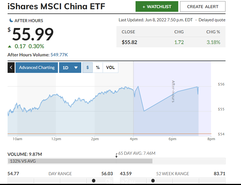The width and height of the screenshot is (241, 185).
Task: Click the 12pm time axis label
Action: coord(56,139)
